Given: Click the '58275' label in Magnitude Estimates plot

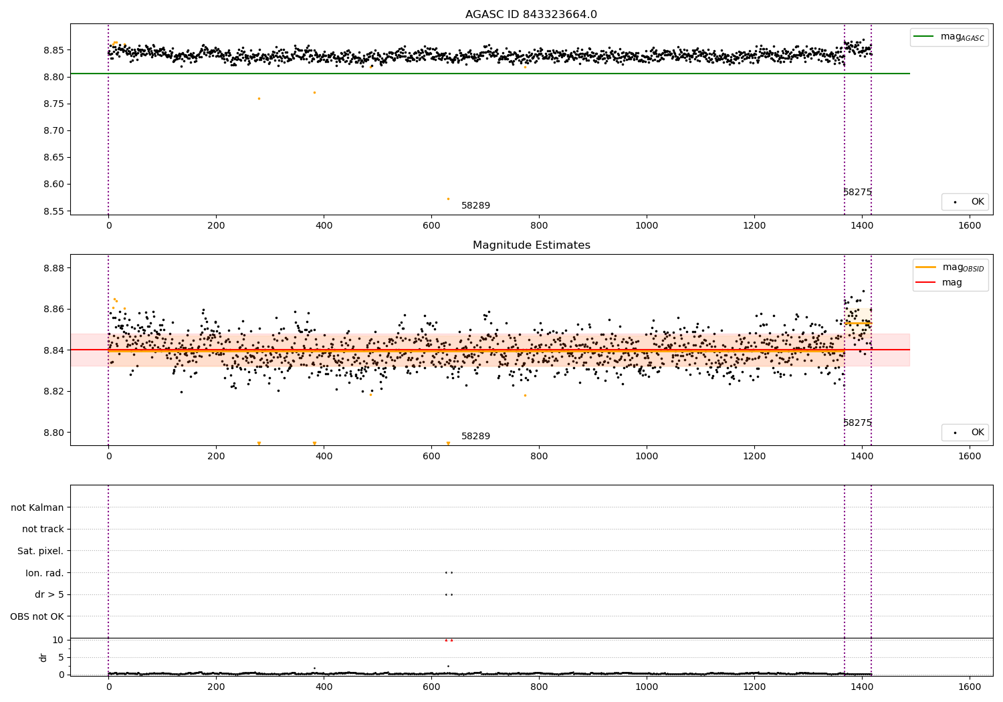Looking at the screenshot, I should (x=857, y=423).
